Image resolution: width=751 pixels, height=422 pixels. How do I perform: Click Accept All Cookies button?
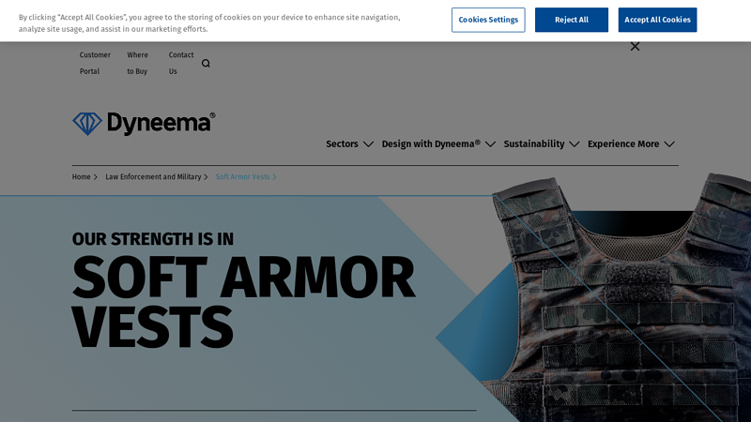coord(657,20)
